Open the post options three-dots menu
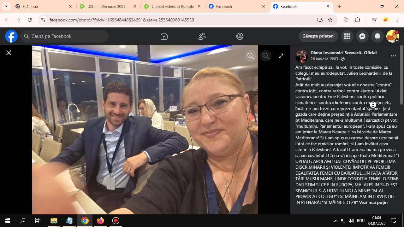Screen dimensions: 404x227 (x=393, y=56)
